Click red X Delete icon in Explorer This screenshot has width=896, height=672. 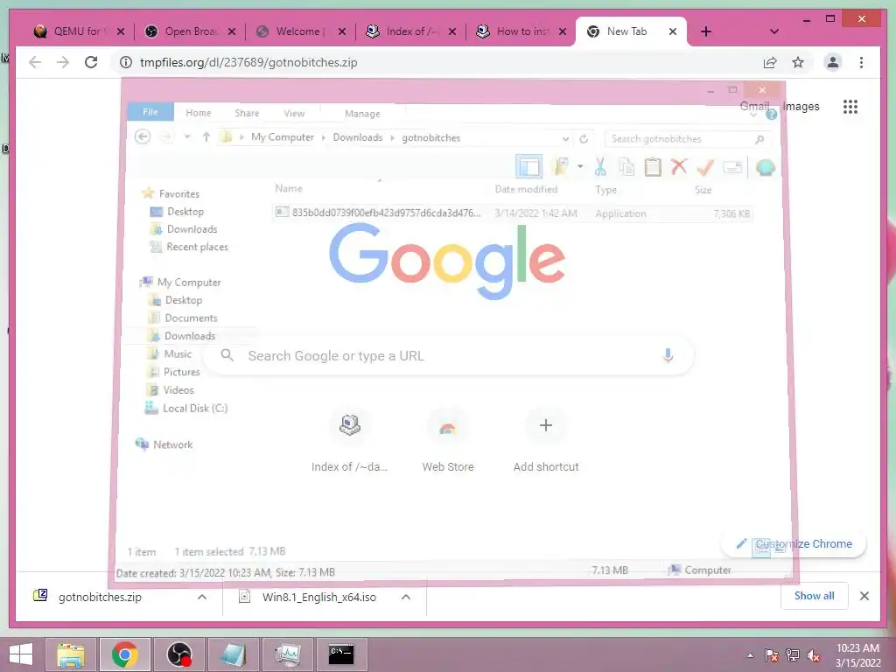[x=679, y=167]
